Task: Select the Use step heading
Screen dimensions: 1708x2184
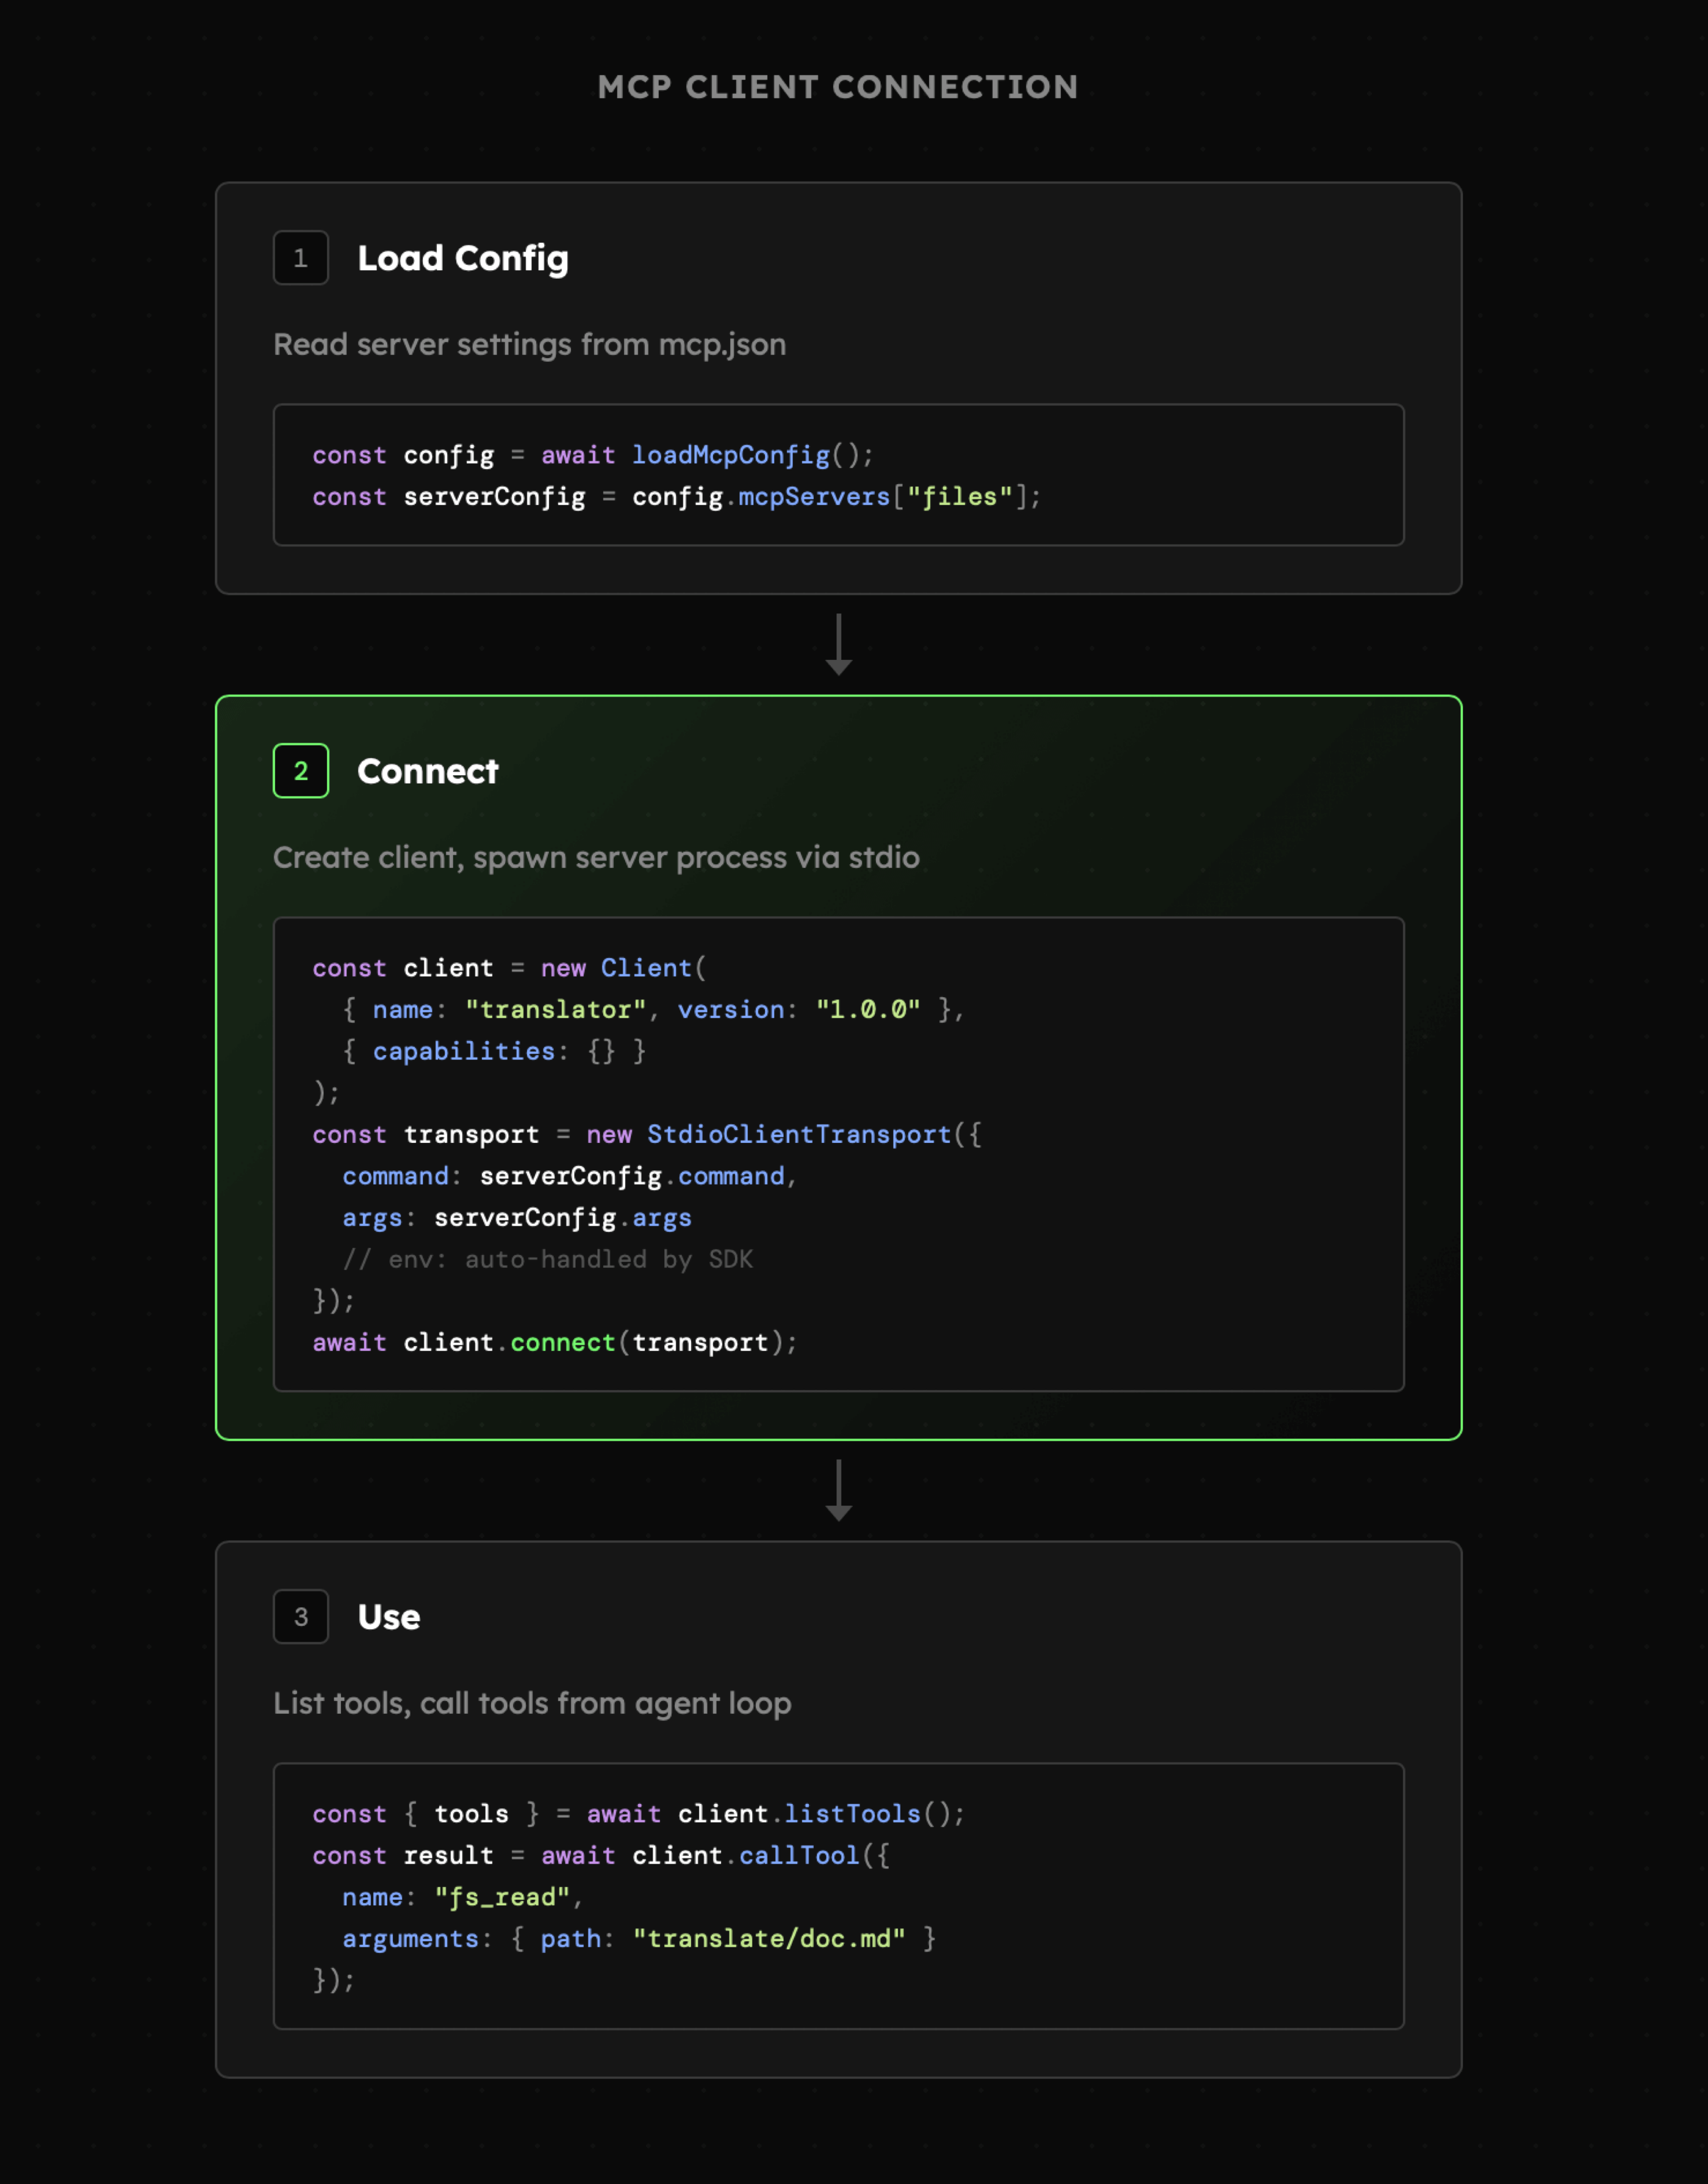Action: [x=388, y=1617]
